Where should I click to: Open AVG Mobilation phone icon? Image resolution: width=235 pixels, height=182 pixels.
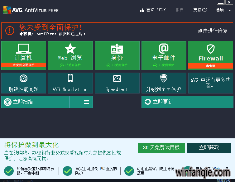pyautogui.click(x=70, y=78)
